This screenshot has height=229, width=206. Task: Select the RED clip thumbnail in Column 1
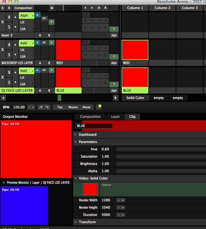(x=135, y=50)
